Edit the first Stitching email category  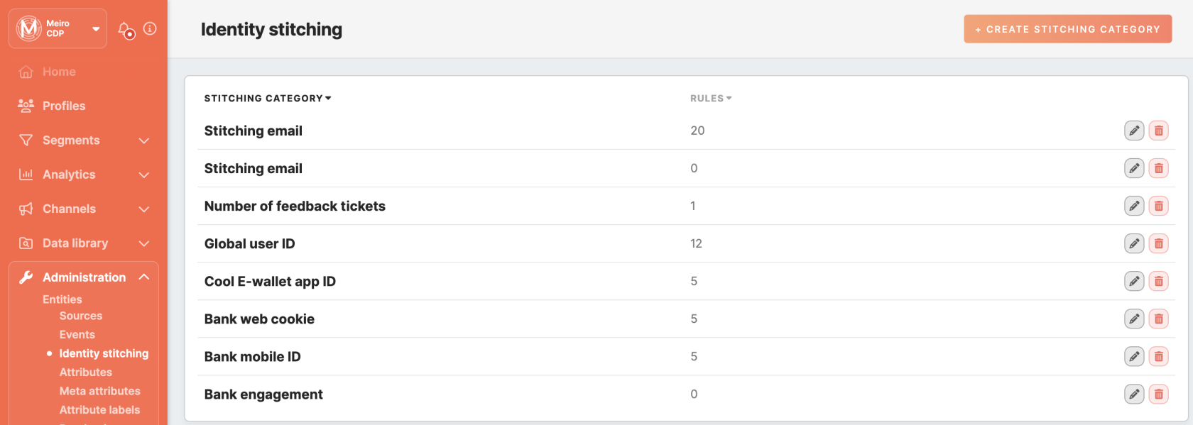(1134, 131)
